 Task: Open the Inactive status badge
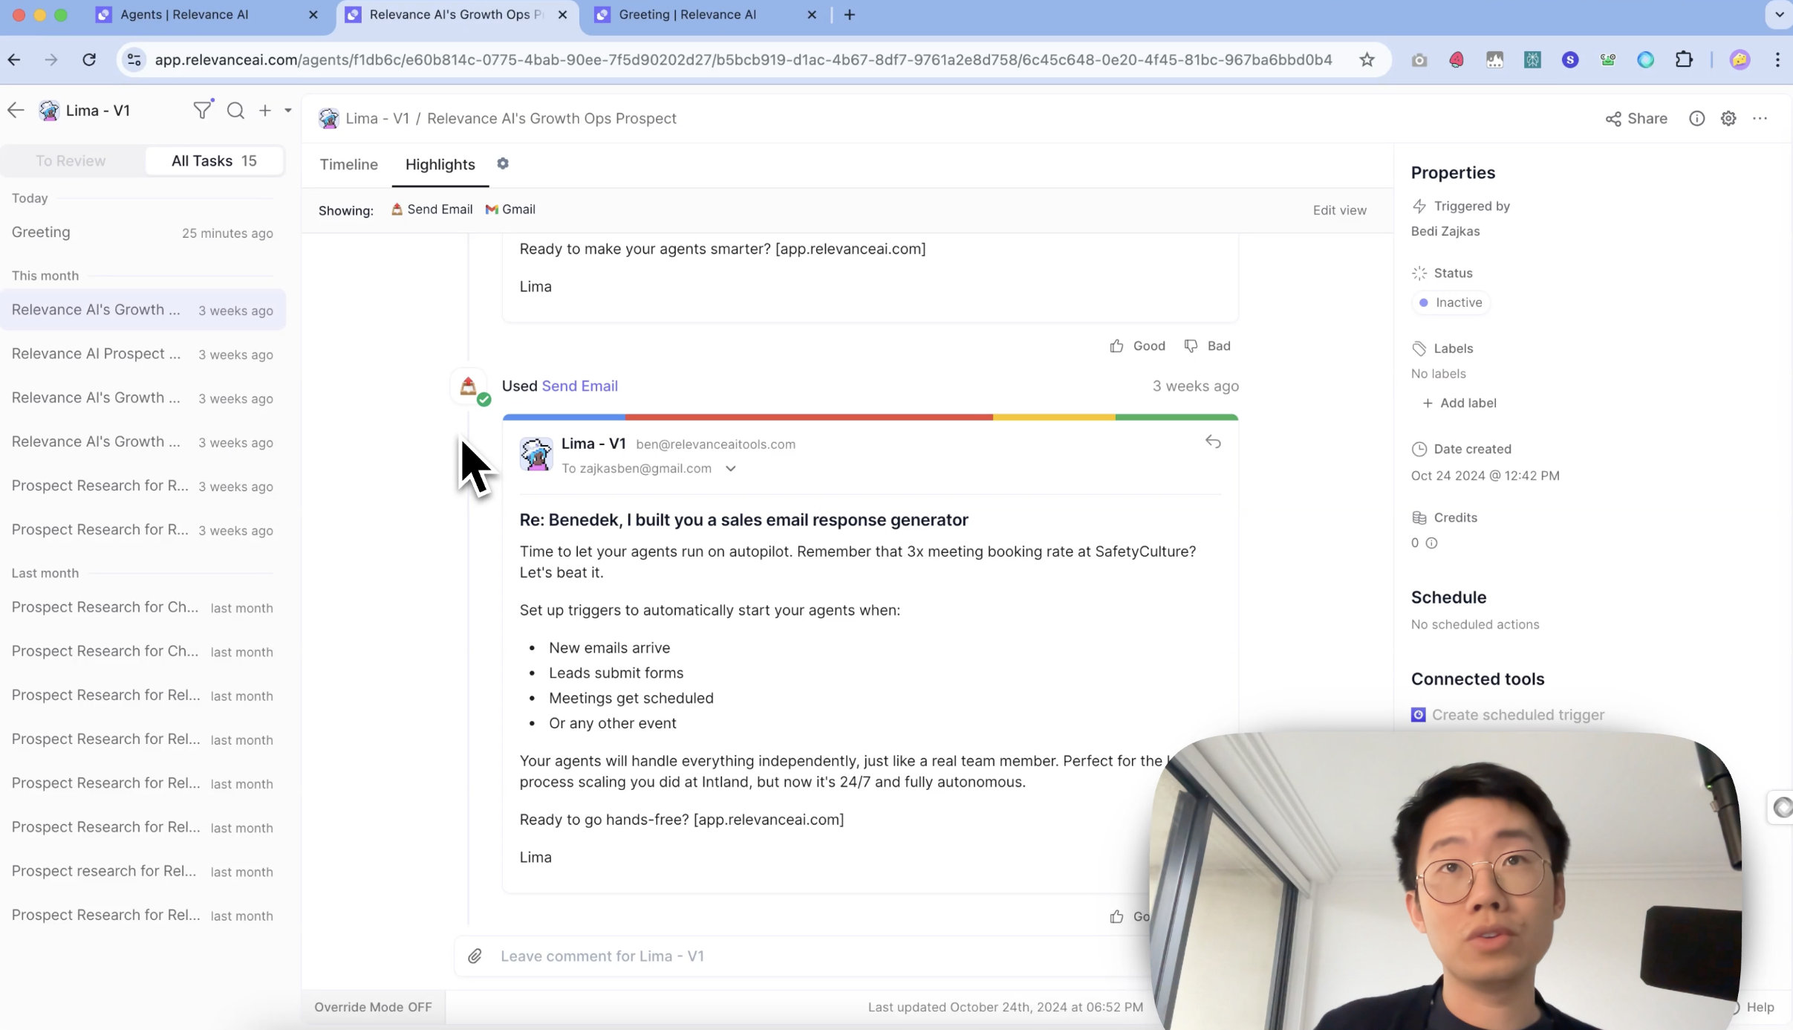coord(1451,302)
